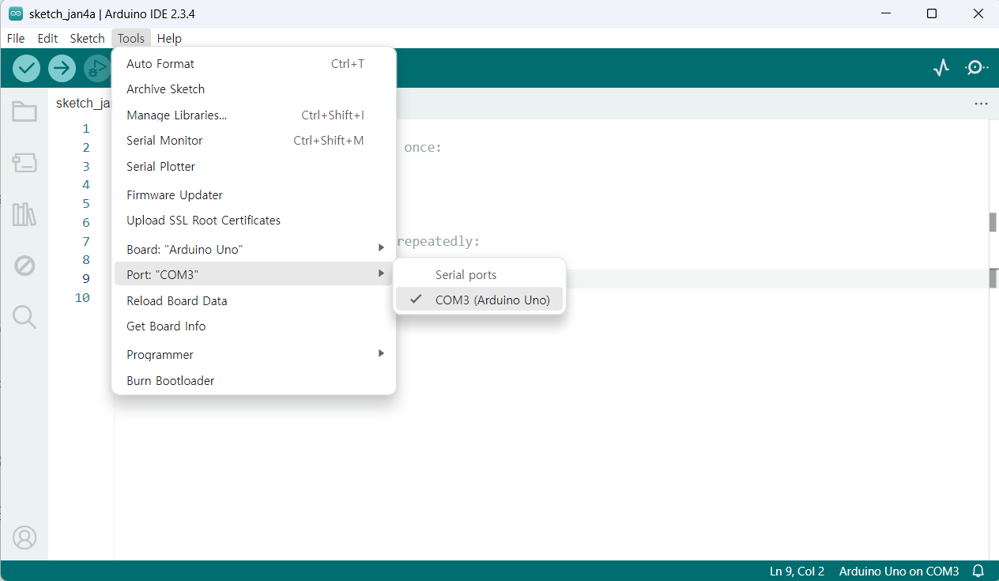Choose Reload Board Data entry
The image size is (999, 581).
[254, 301]
